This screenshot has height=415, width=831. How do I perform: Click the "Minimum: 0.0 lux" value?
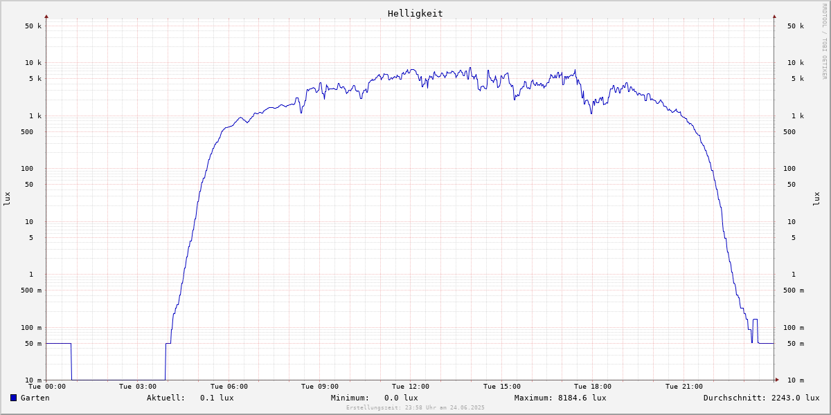[x=375, y=398]
